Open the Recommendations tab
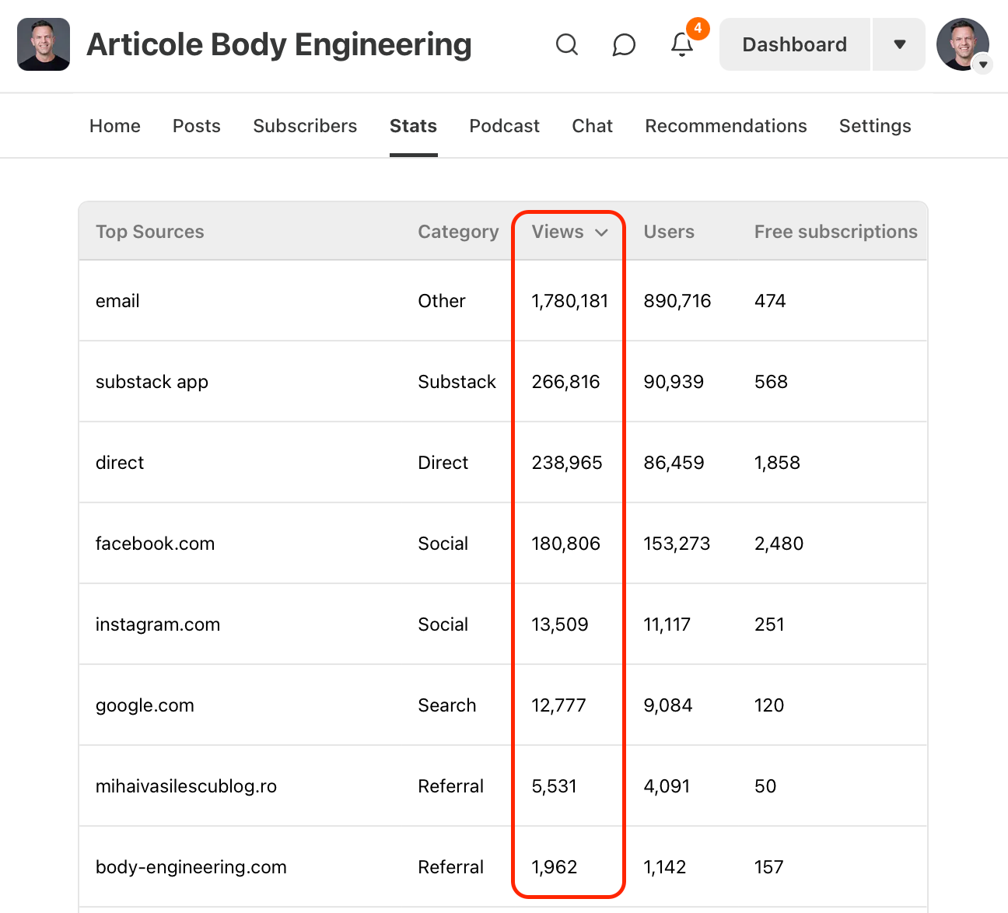 [x=726, y=126]
